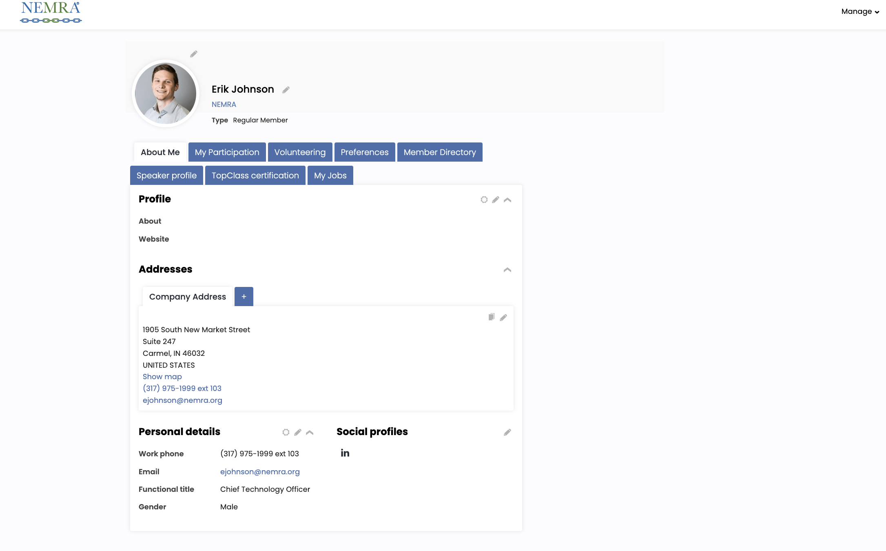Click the Show map link
886x551 pixels.
point(162,377)
